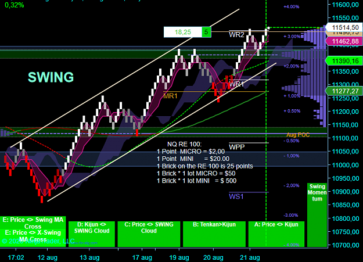Viewport: 363px width, 262px height.
Task: Click the green 11390,16 price marker
Action: [x=345, y=61]
